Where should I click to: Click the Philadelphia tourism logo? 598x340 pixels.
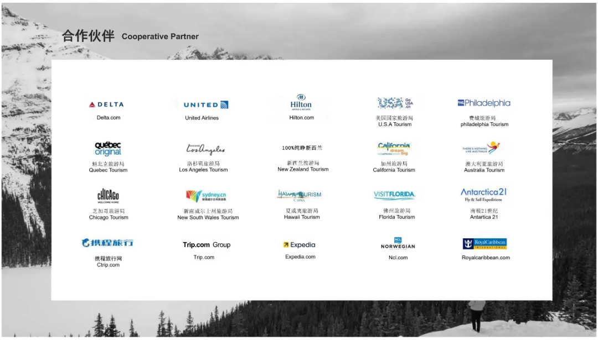click(484, 103)
